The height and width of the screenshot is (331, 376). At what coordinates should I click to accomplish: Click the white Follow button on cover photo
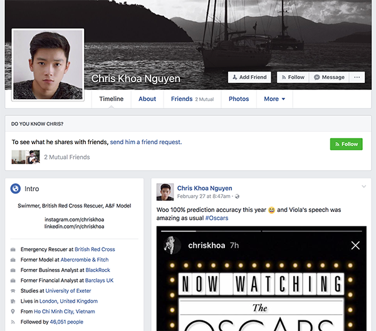click(x=292, y=77)
